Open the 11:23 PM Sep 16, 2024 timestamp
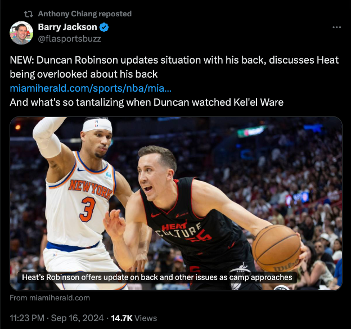 point(57,318)
